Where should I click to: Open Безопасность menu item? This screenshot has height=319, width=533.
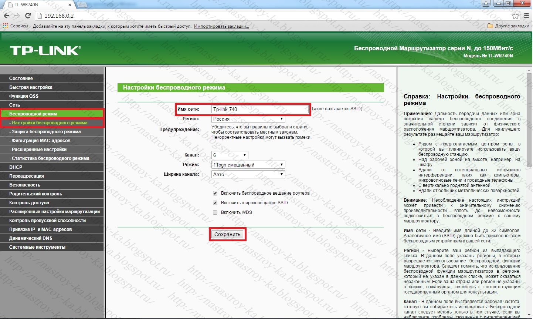(x=52, y=185)
